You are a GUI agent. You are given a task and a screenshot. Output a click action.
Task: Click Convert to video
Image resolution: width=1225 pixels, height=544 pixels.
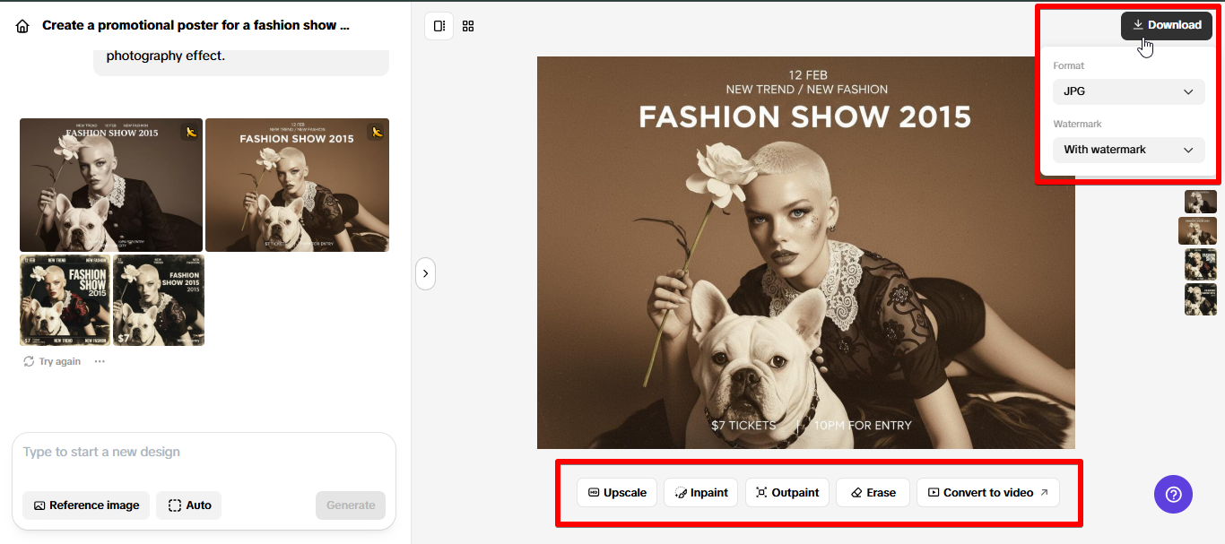point(987,493)
